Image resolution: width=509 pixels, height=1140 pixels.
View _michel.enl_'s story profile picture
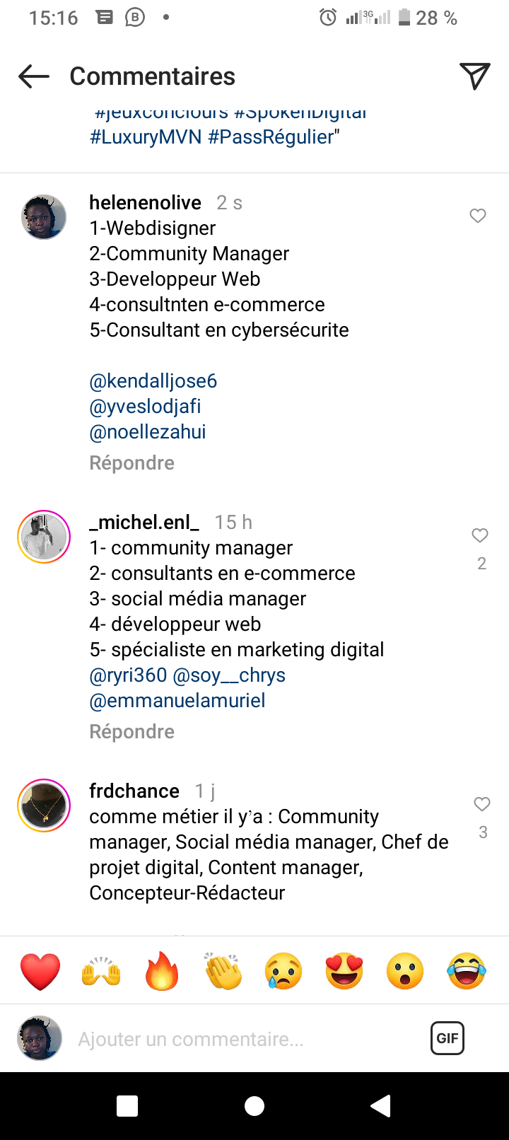coord(44,537)
